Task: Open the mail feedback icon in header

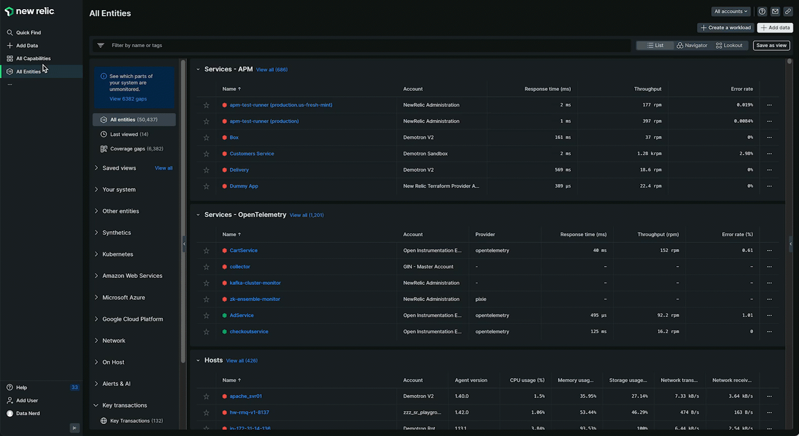Action: pos(775,11)
